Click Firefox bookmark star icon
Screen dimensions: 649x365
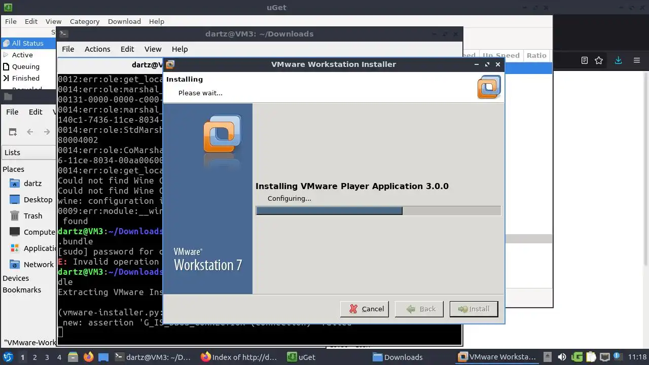[x=599, y=60]
